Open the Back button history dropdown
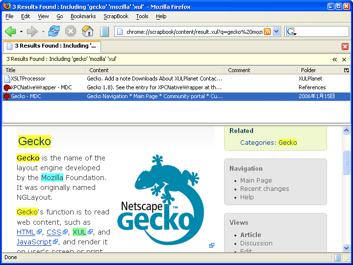The height and width of the screenshot is (265, 353). pyautogui.click(x=21, y=31)
